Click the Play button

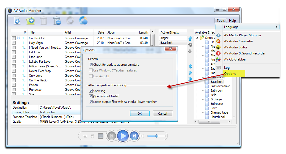tap(123, 136)
